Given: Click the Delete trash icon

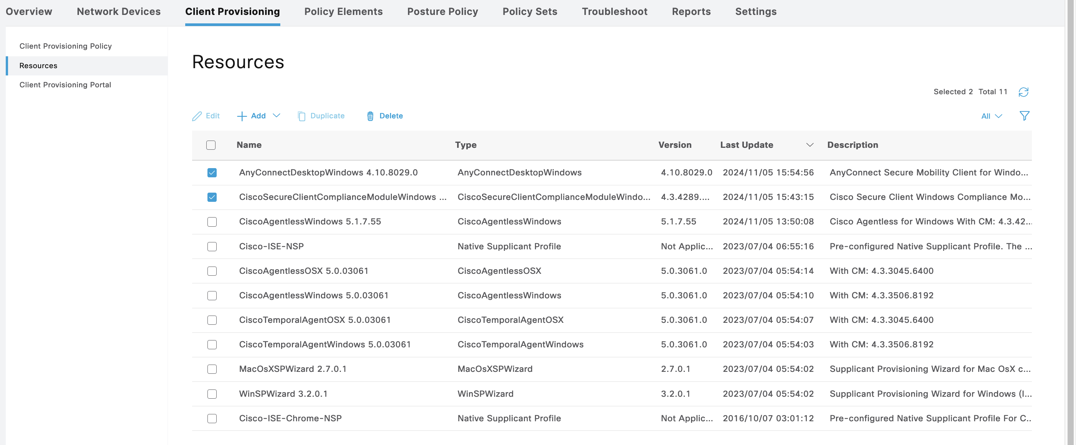Looking at the screenshot, I should click(x=370, y=116).
